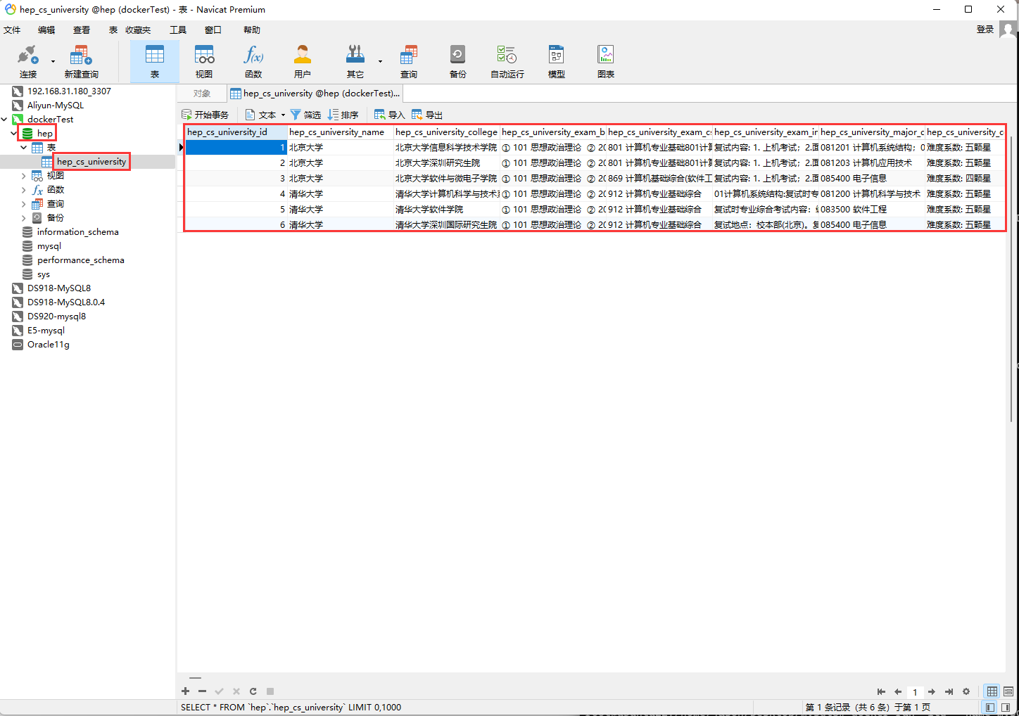Open the 模型 (Model) toolbar icon

(x=556, y=61)
